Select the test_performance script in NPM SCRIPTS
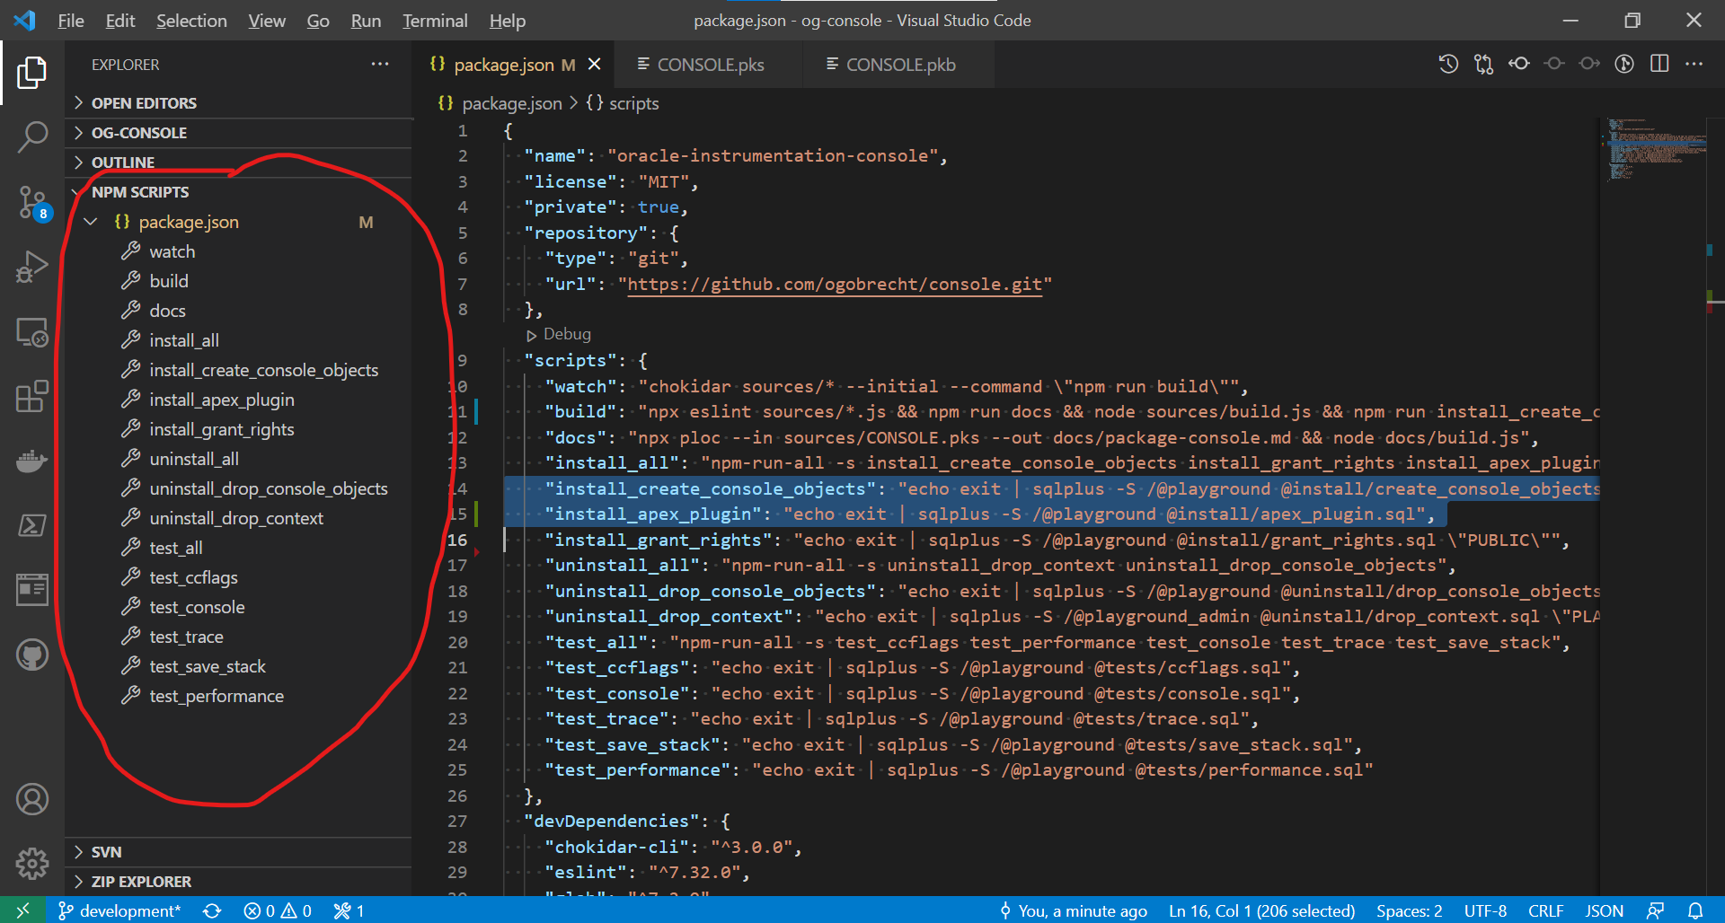The image size is (1725, 923). 216,695
